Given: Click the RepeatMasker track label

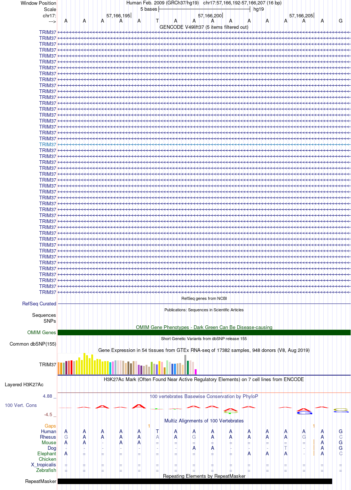Looking at the screenshot, I should [41, 481].
